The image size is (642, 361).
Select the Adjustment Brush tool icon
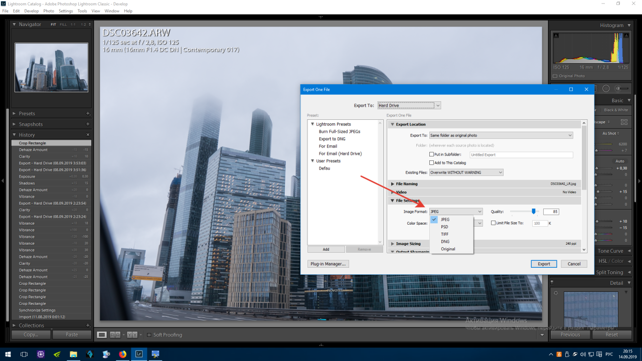tap(622, 88)
